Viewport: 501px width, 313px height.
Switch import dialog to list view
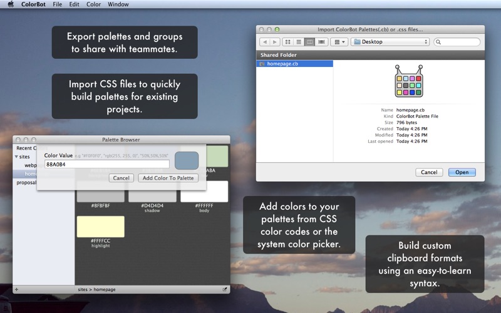(x=299, y=42)
